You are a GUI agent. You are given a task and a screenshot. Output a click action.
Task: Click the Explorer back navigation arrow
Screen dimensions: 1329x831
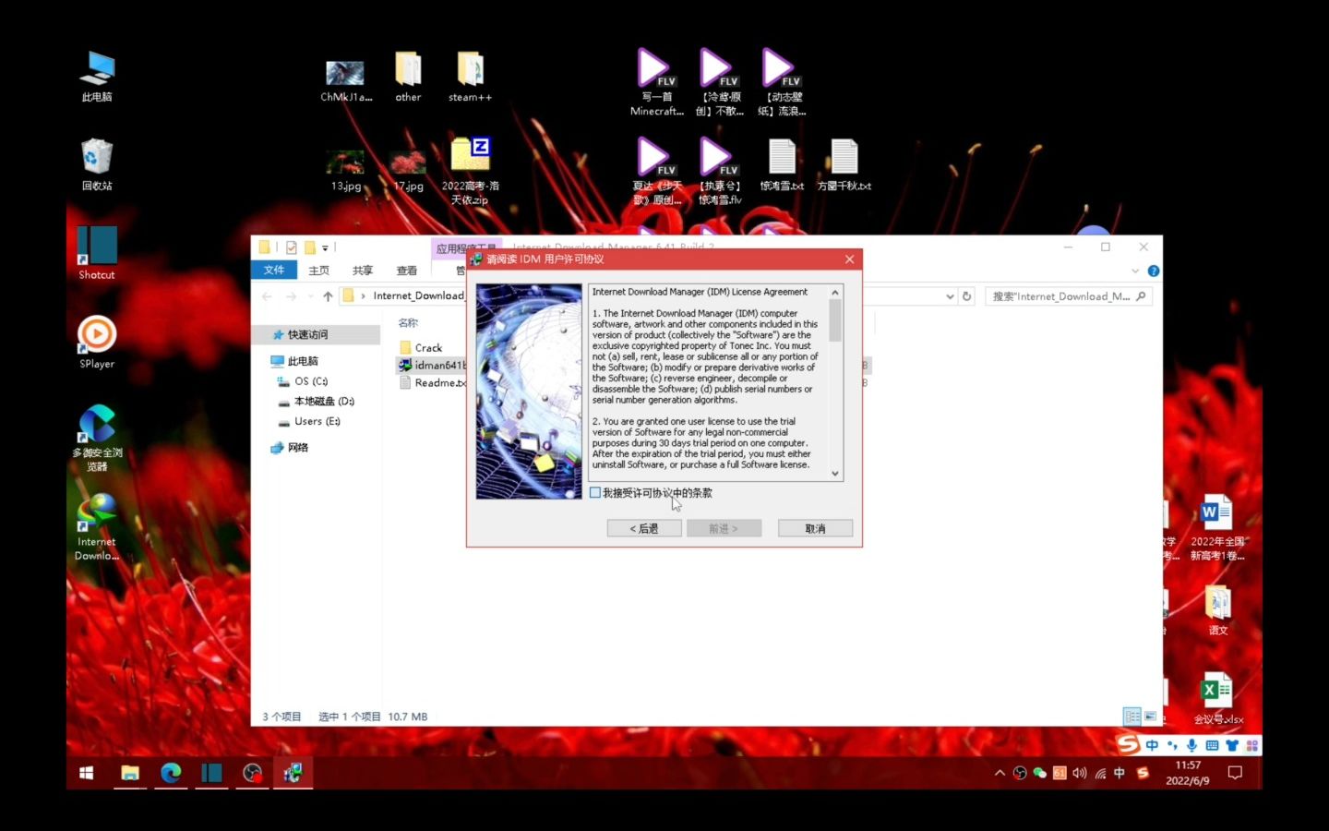(267, 296)
